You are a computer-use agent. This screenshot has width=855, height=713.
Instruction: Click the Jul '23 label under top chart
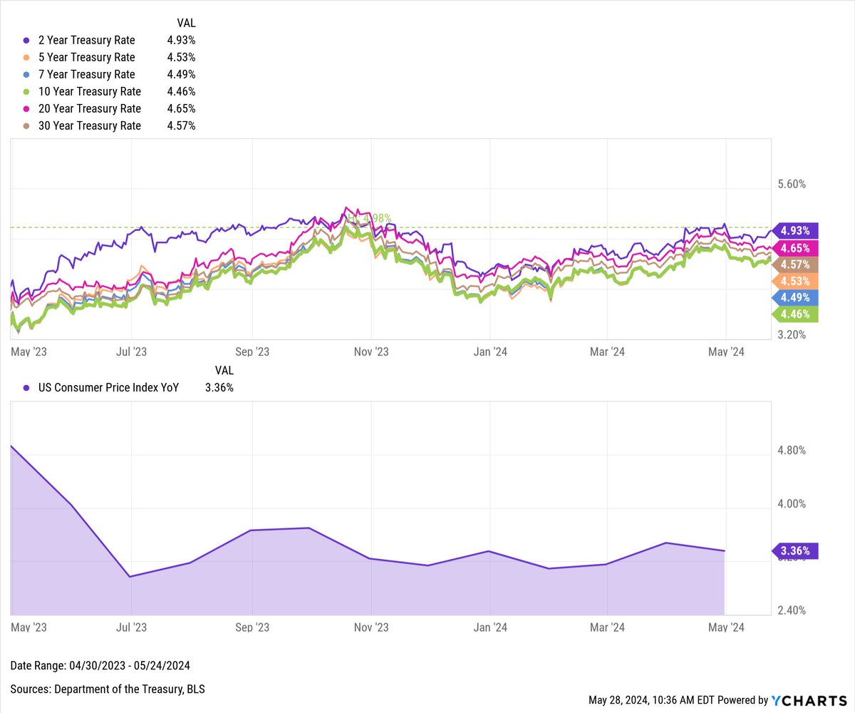coord(131,352)
